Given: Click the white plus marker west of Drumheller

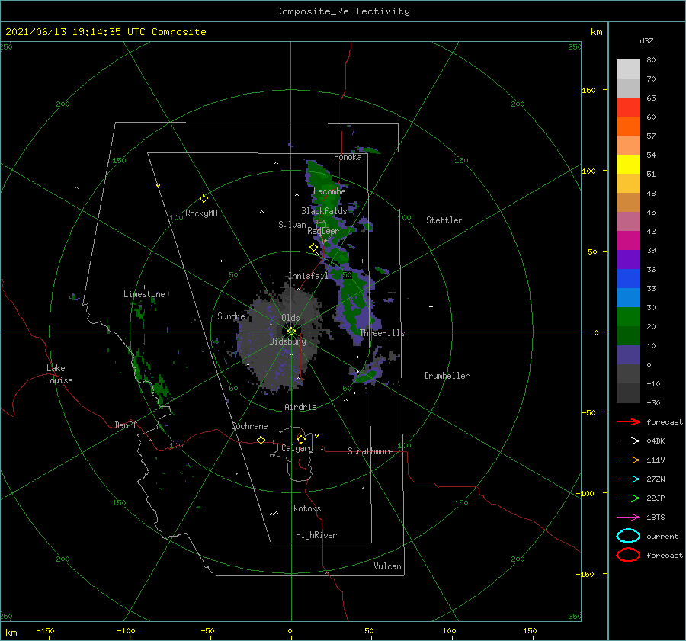Looking at the screenshot, I should (431, 306).
